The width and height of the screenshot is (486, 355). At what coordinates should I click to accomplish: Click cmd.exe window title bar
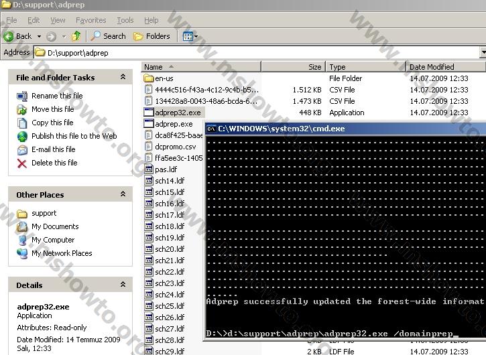pyautogui.click(x=346, y=129)
